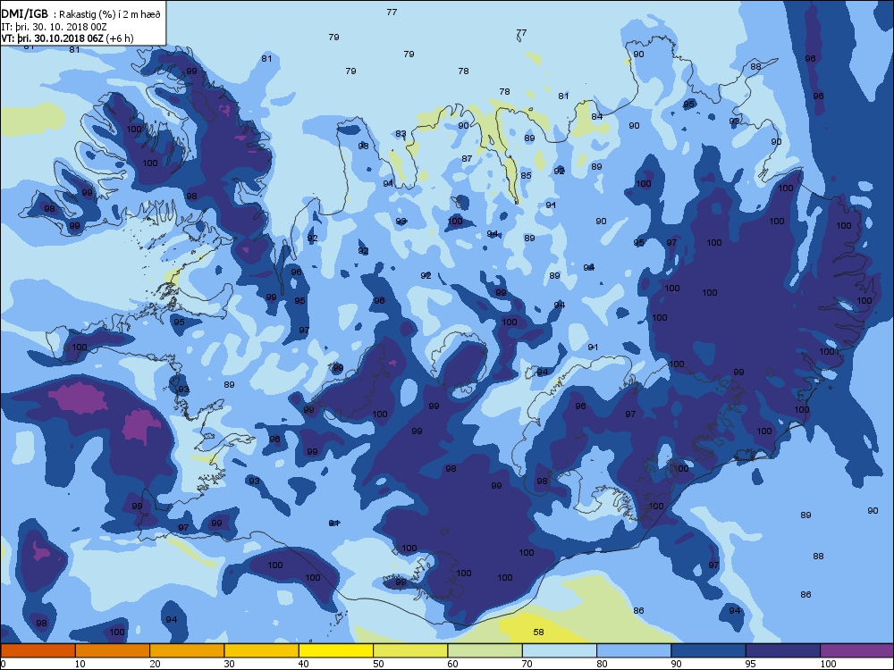Click the dark orange 0–10 legend swatch
The height and width of the screenshot is (670, 894).
point(38,650)
